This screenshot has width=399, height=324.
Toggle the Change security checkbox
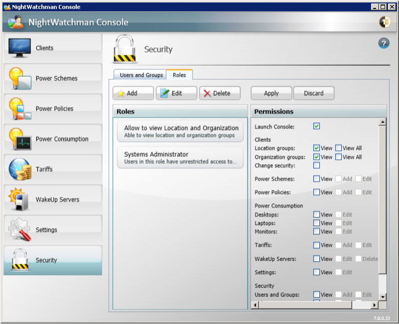317,165
